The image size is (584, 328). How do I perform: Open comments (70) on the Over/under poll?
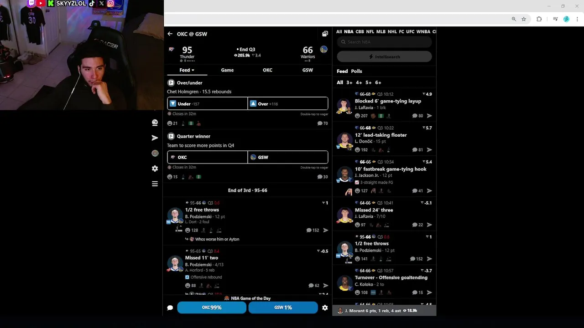[x=323, y=123]
